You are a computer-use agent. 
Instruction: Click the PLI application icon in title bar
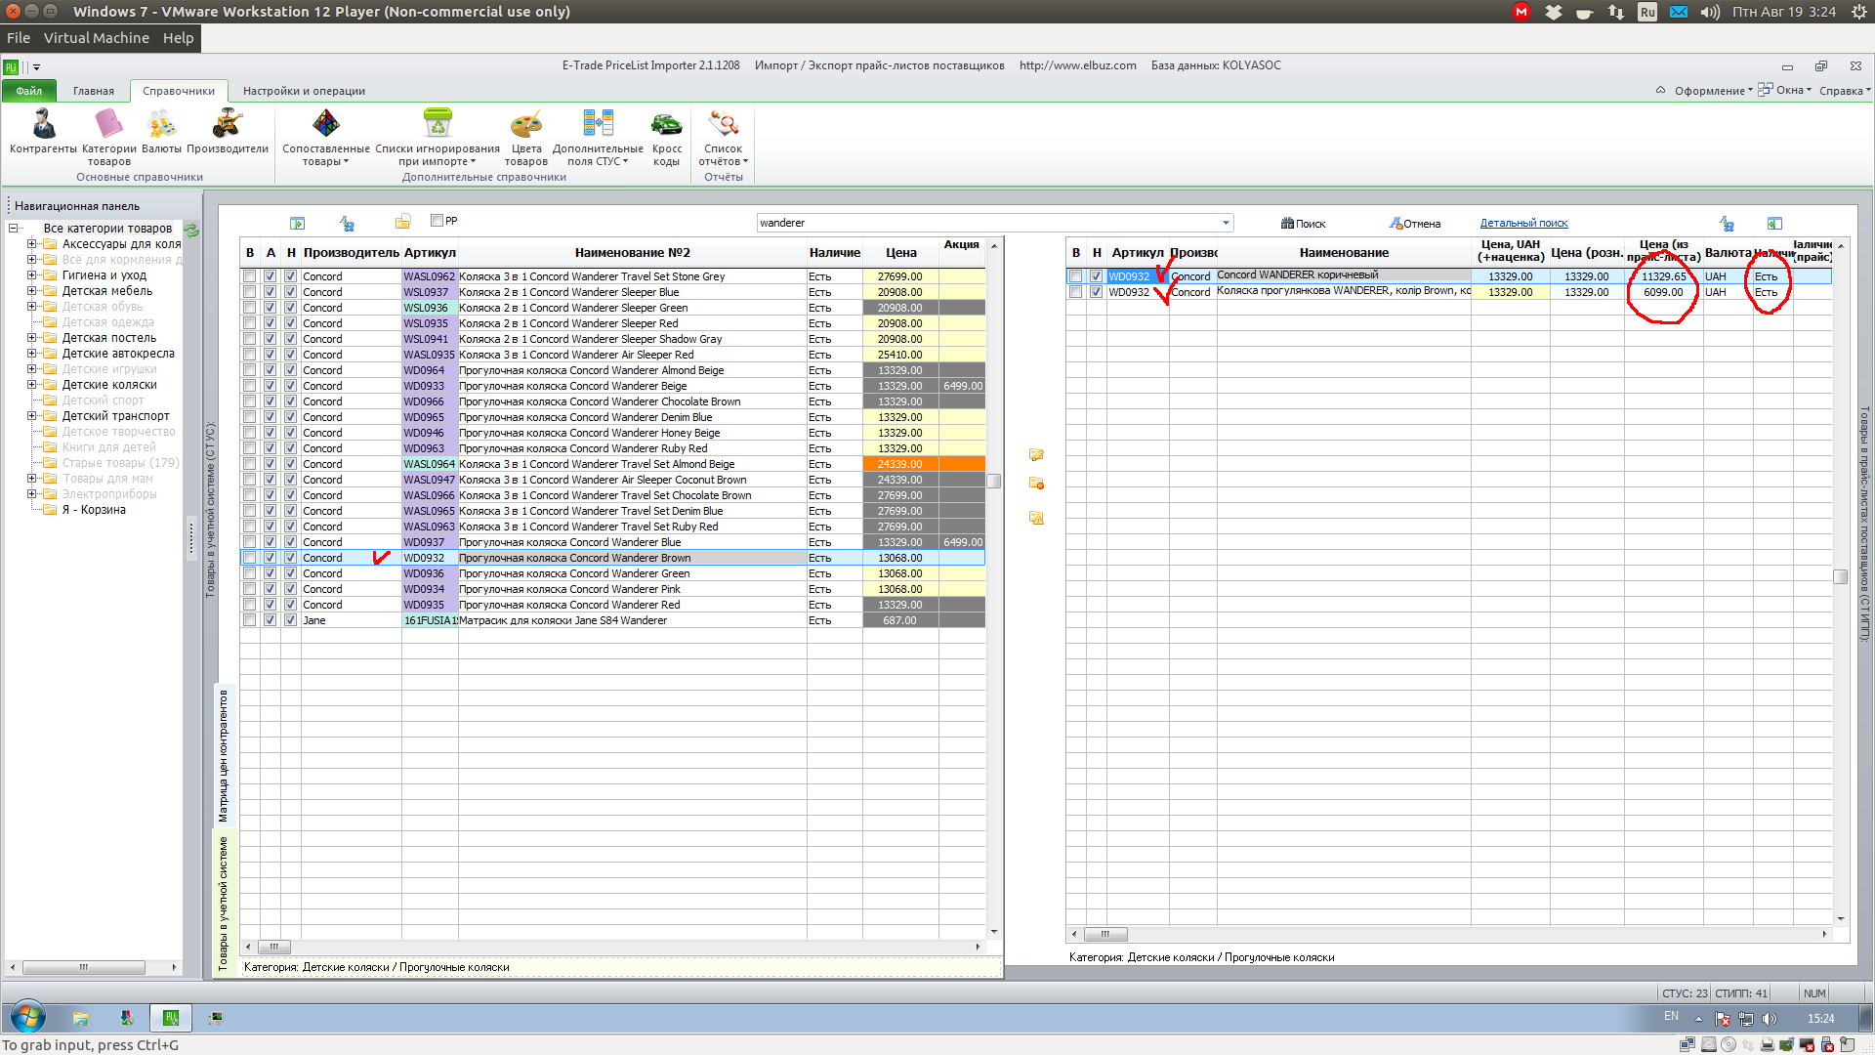click(x=11, y=67)
